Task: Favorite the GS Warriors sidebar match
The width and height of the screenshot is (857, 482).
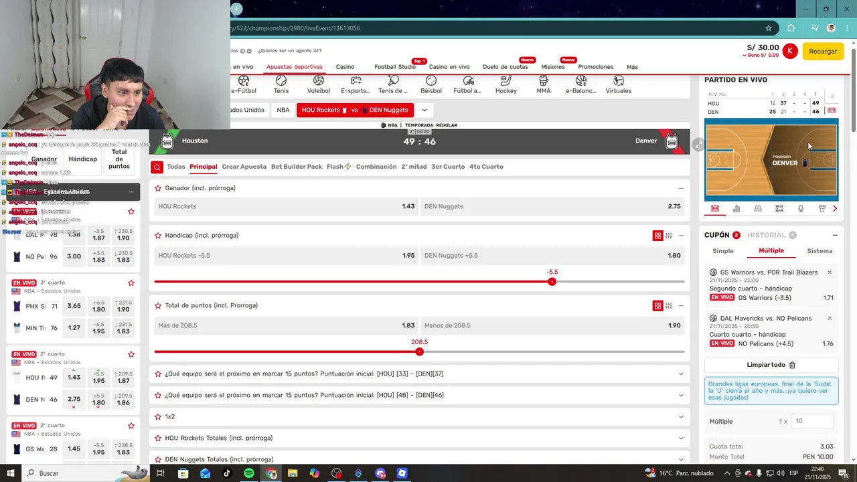Action: [x=131, y=426]
